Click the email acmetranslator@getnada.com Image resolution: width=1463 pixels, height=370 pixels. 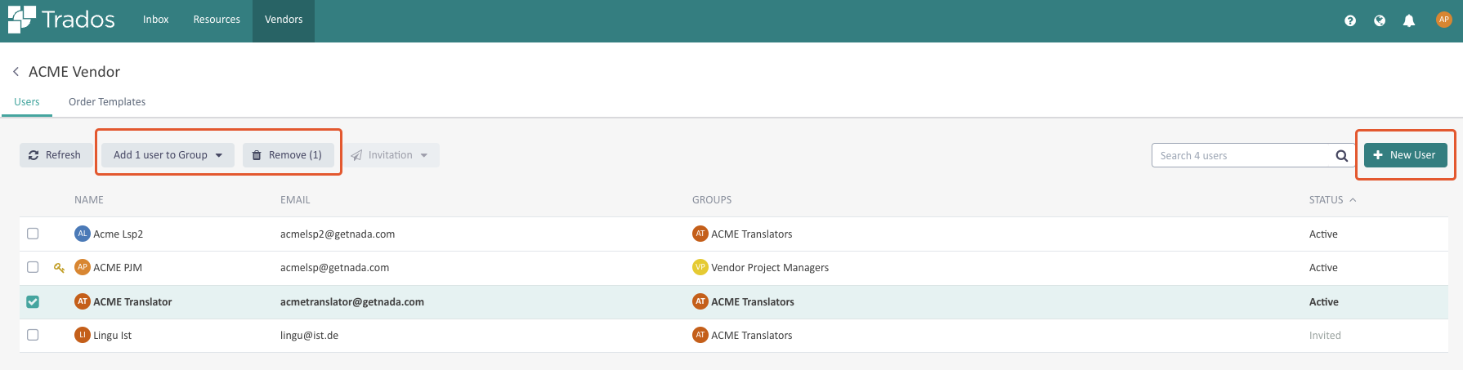coord(352,302)
